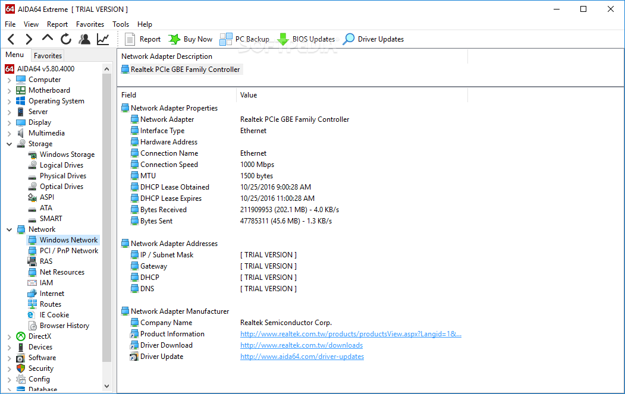
Task: Switch to the Favorites tab
Action: click(x=48, y=56)
